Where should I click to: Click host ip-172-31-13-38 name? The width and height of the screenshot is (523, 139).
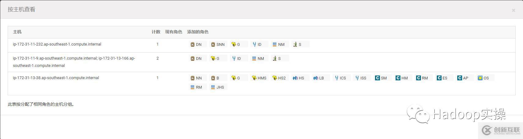pyautogui.click(x=56, y=78)
